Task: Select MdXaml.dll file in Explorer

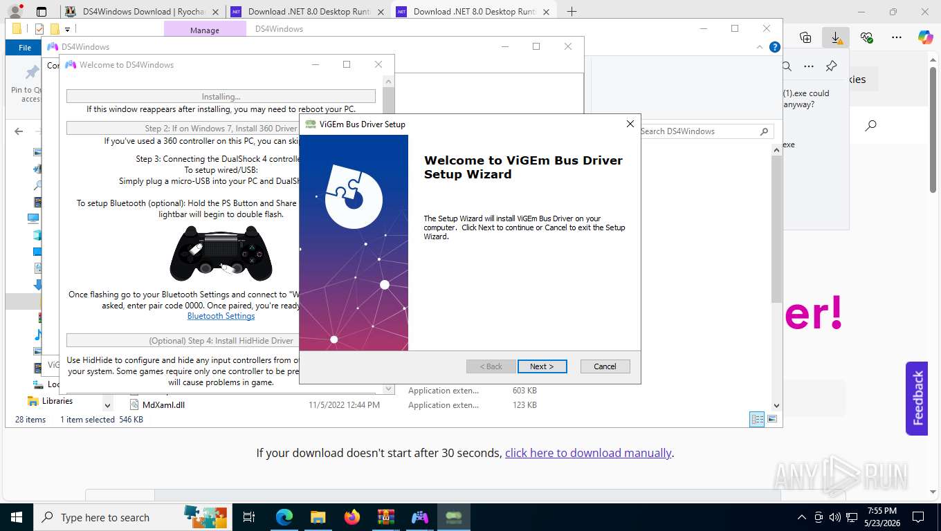Action: [x=163, y=405]
